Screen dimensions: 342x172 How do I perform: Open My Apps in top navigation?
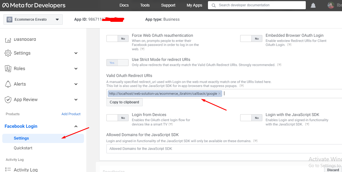[194, 5]
